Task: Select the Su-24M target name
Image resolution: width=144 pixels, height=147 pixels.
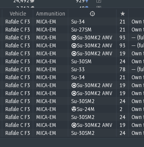Action: tap(86, 109)
